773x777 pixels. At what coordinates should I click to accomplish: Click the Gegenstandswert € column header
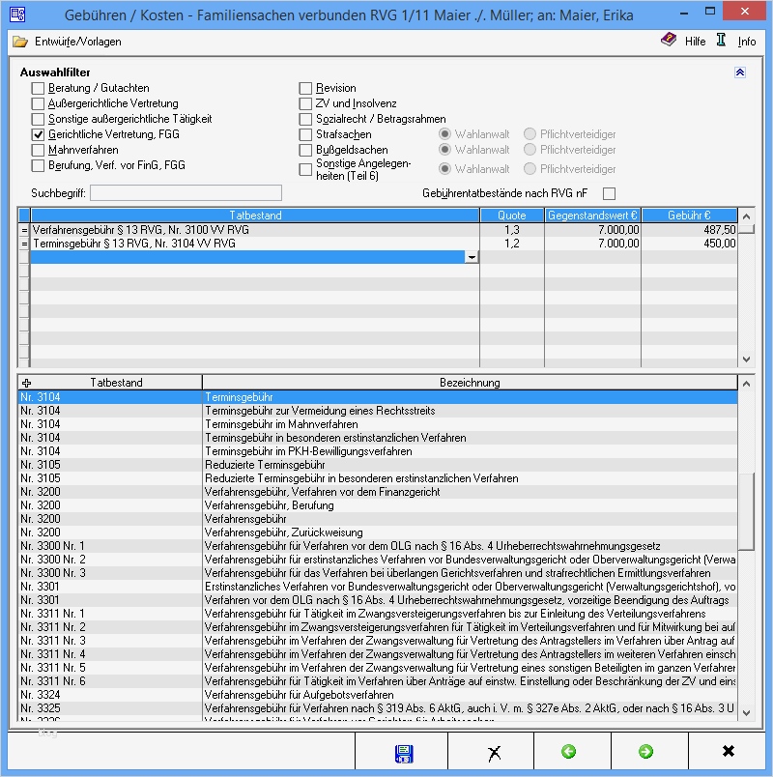[592, 216]
